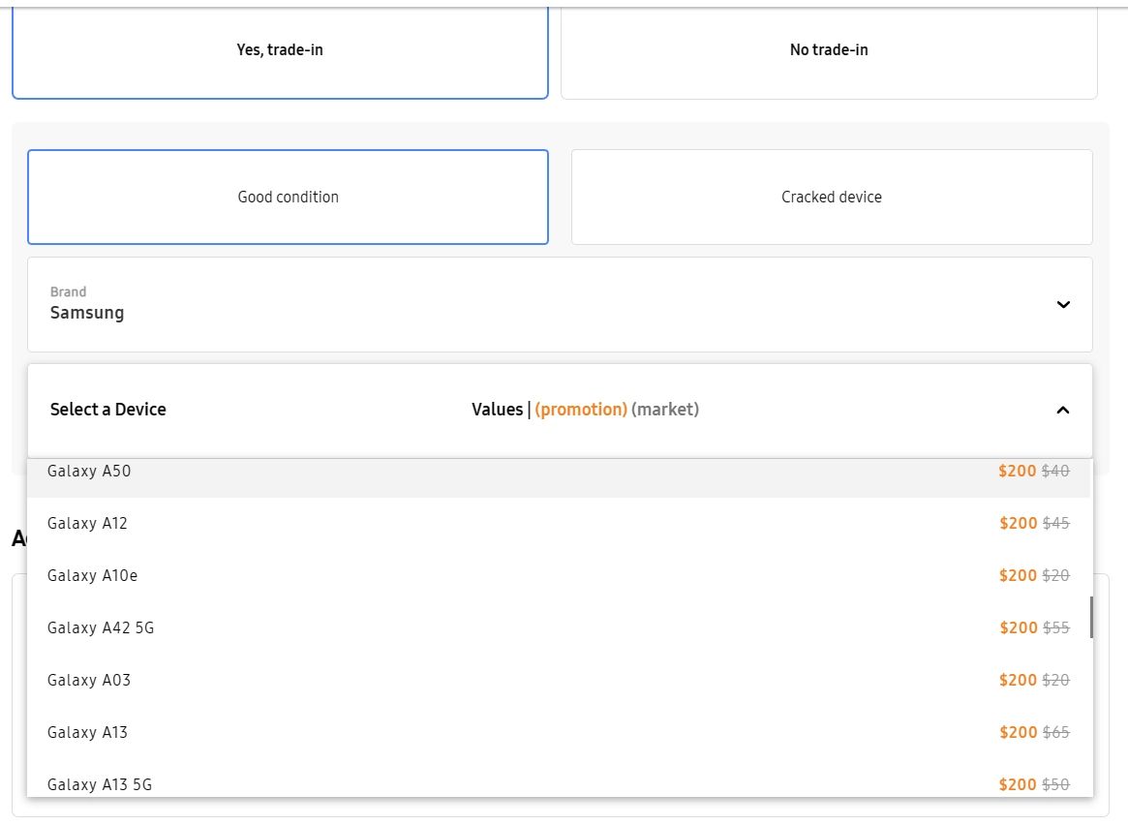Click the $65 market value of Galaxy A13
The image size is (1128, 825).
[1056, 732]
